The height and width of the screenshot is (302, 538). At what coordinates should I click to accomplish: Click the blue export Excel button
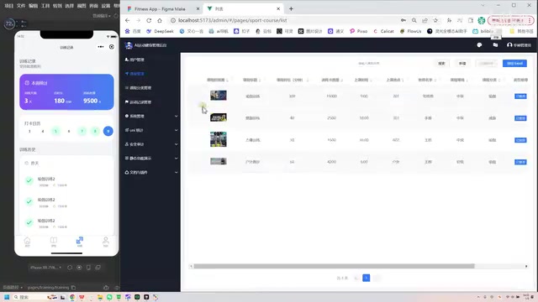(514, 64)
